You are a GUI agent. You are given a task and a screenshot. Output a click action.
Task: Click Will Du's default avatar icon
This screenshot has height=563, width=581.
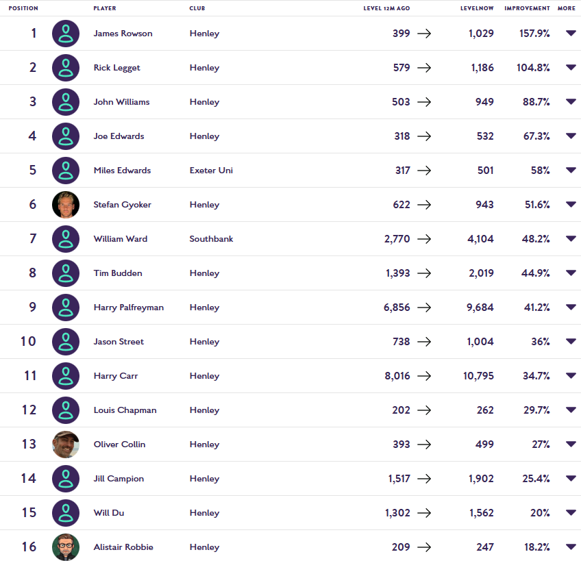pos(66,513)
